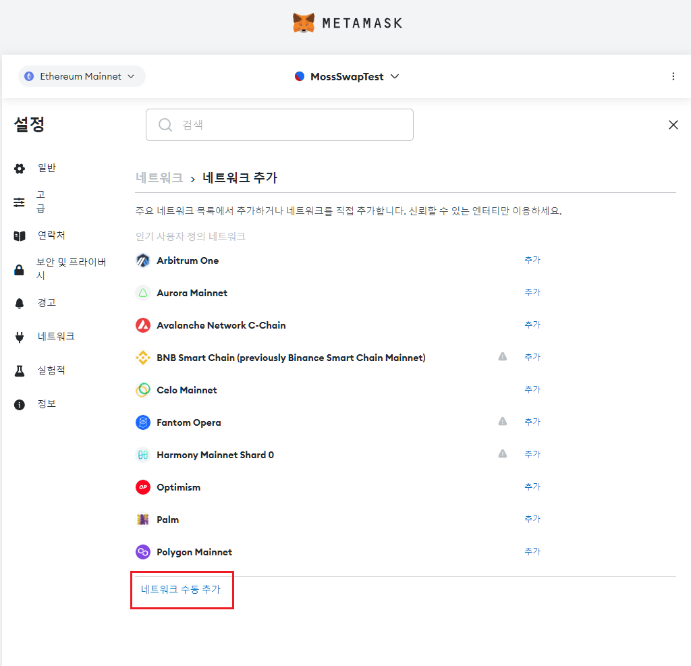691x666 pixels.
Task: Add the Celo Mainnet network
Action: (x=532, y=389)
